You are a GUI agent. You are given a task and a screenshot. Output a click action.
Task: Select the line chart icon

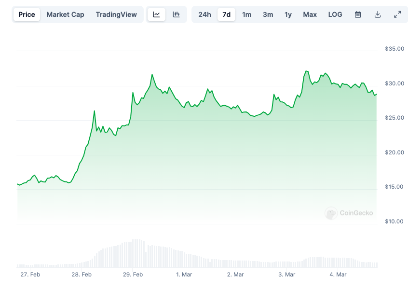pyautogui.click(x=156, y=14)
